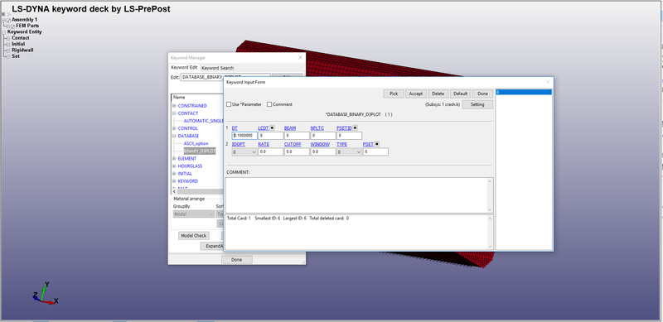Expand the Rigidwall node under Keyword Entity

pos(8,50)
